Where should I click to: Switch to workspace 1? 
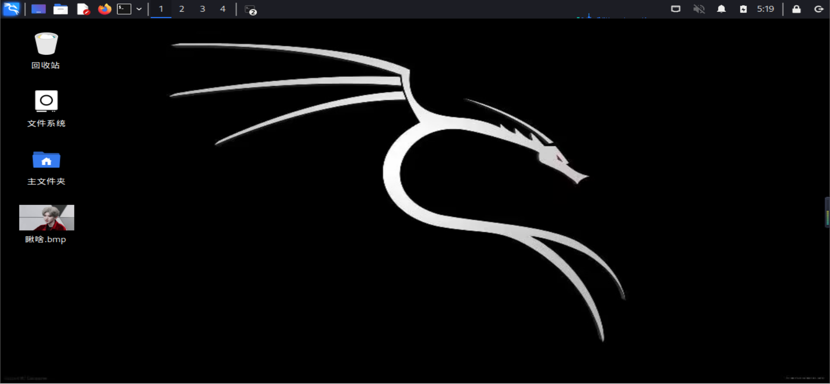161,9
